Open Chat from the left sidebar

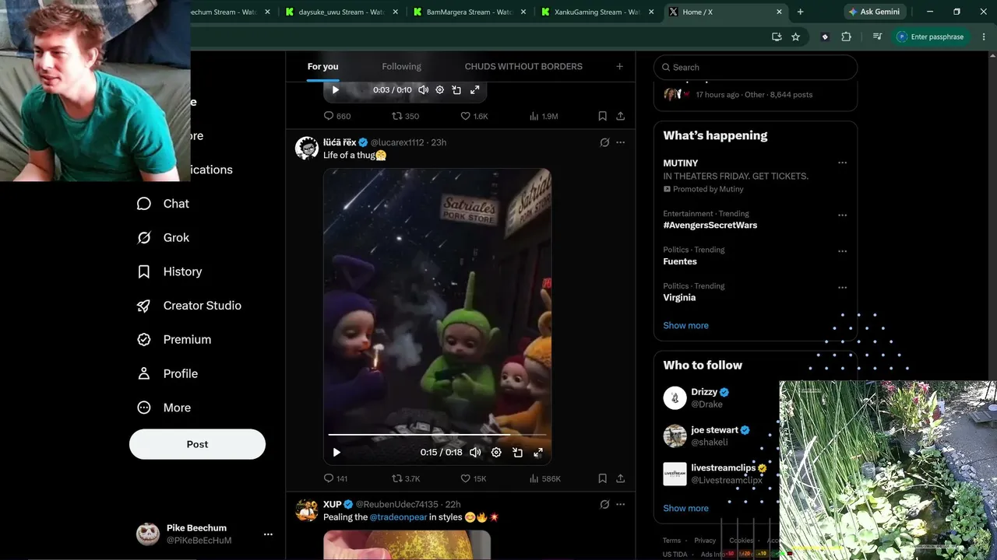click(x=164, y=204)
